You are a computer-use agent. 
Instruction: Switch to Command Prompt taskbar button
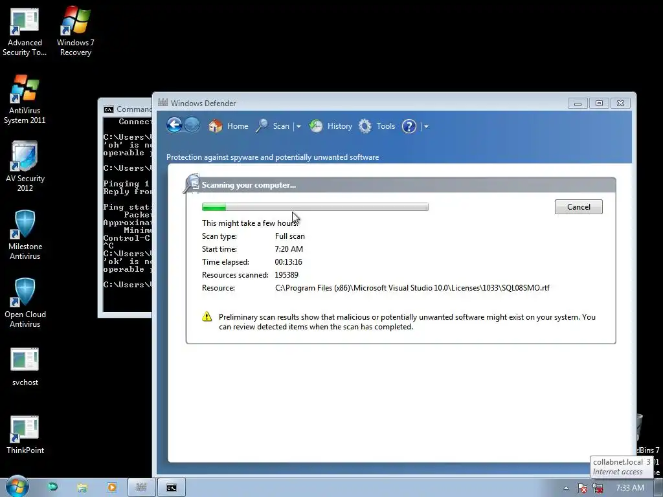171,487
